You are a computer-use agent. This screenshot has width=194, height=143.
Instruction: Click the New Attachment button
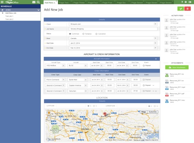coord(177,68)
